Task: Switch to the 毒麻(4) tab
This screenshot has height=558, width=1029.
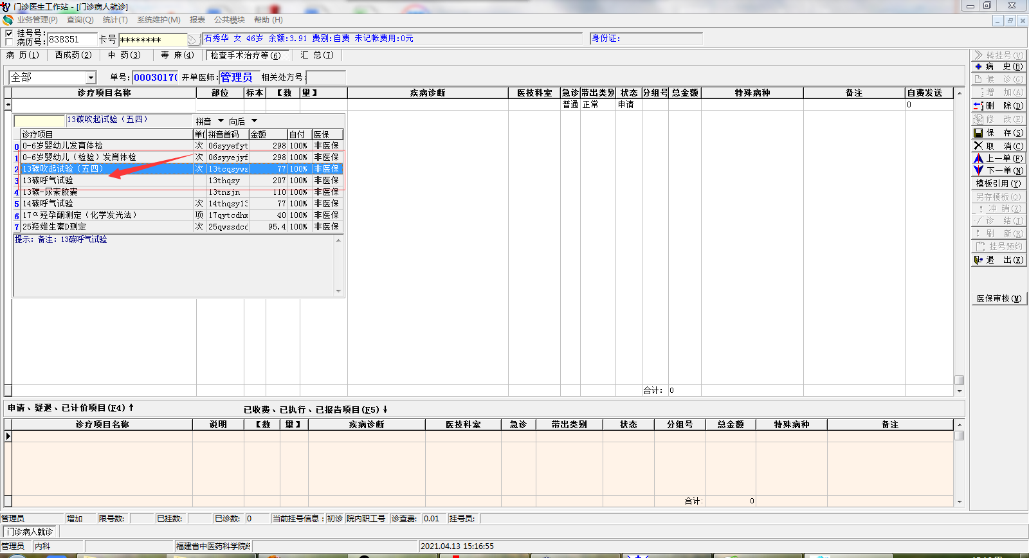Action: tap(178, 55)
